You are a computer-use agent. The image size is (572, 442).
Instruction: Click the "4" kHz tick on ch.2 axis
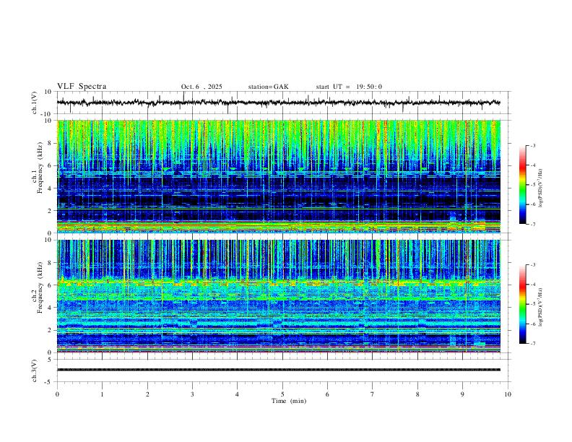pyautogui.click(x=50, y=308)
